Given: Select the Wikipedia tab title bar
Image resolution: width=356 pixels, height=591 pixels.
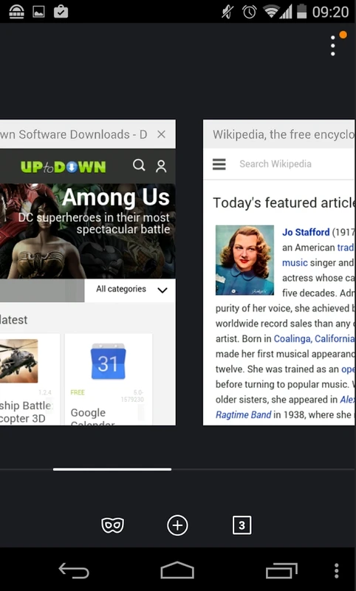Looking at the screenshot, I should click(x=278, y=134).
